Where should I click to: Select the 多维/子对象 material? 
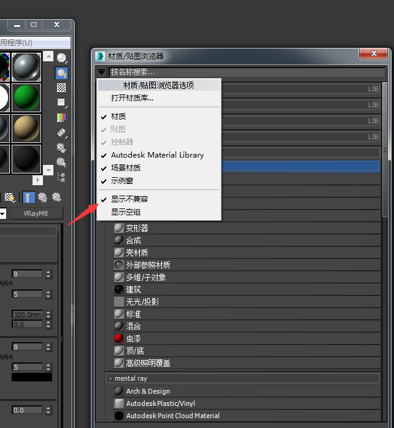click(247, 277)
